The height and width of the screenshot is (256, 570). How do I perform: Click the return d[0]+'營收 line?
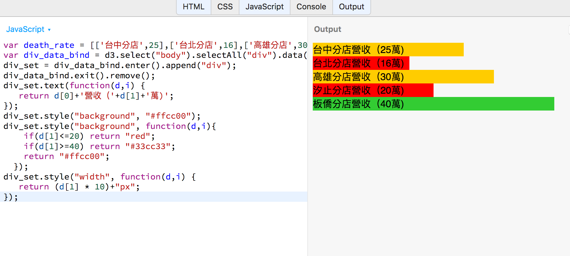click(x=96, y=96)
